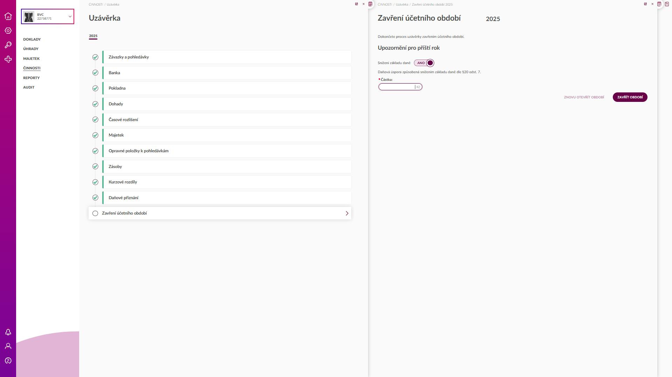Open the Daňové přiznání step

click(227, 198)
